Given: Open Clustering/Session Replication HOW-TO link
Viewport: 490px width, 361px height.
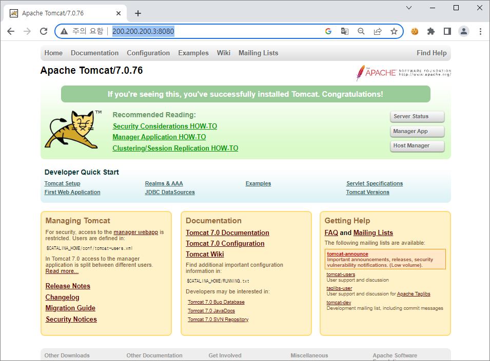Looking at the screenshot, I should click(x=175, y=148).
